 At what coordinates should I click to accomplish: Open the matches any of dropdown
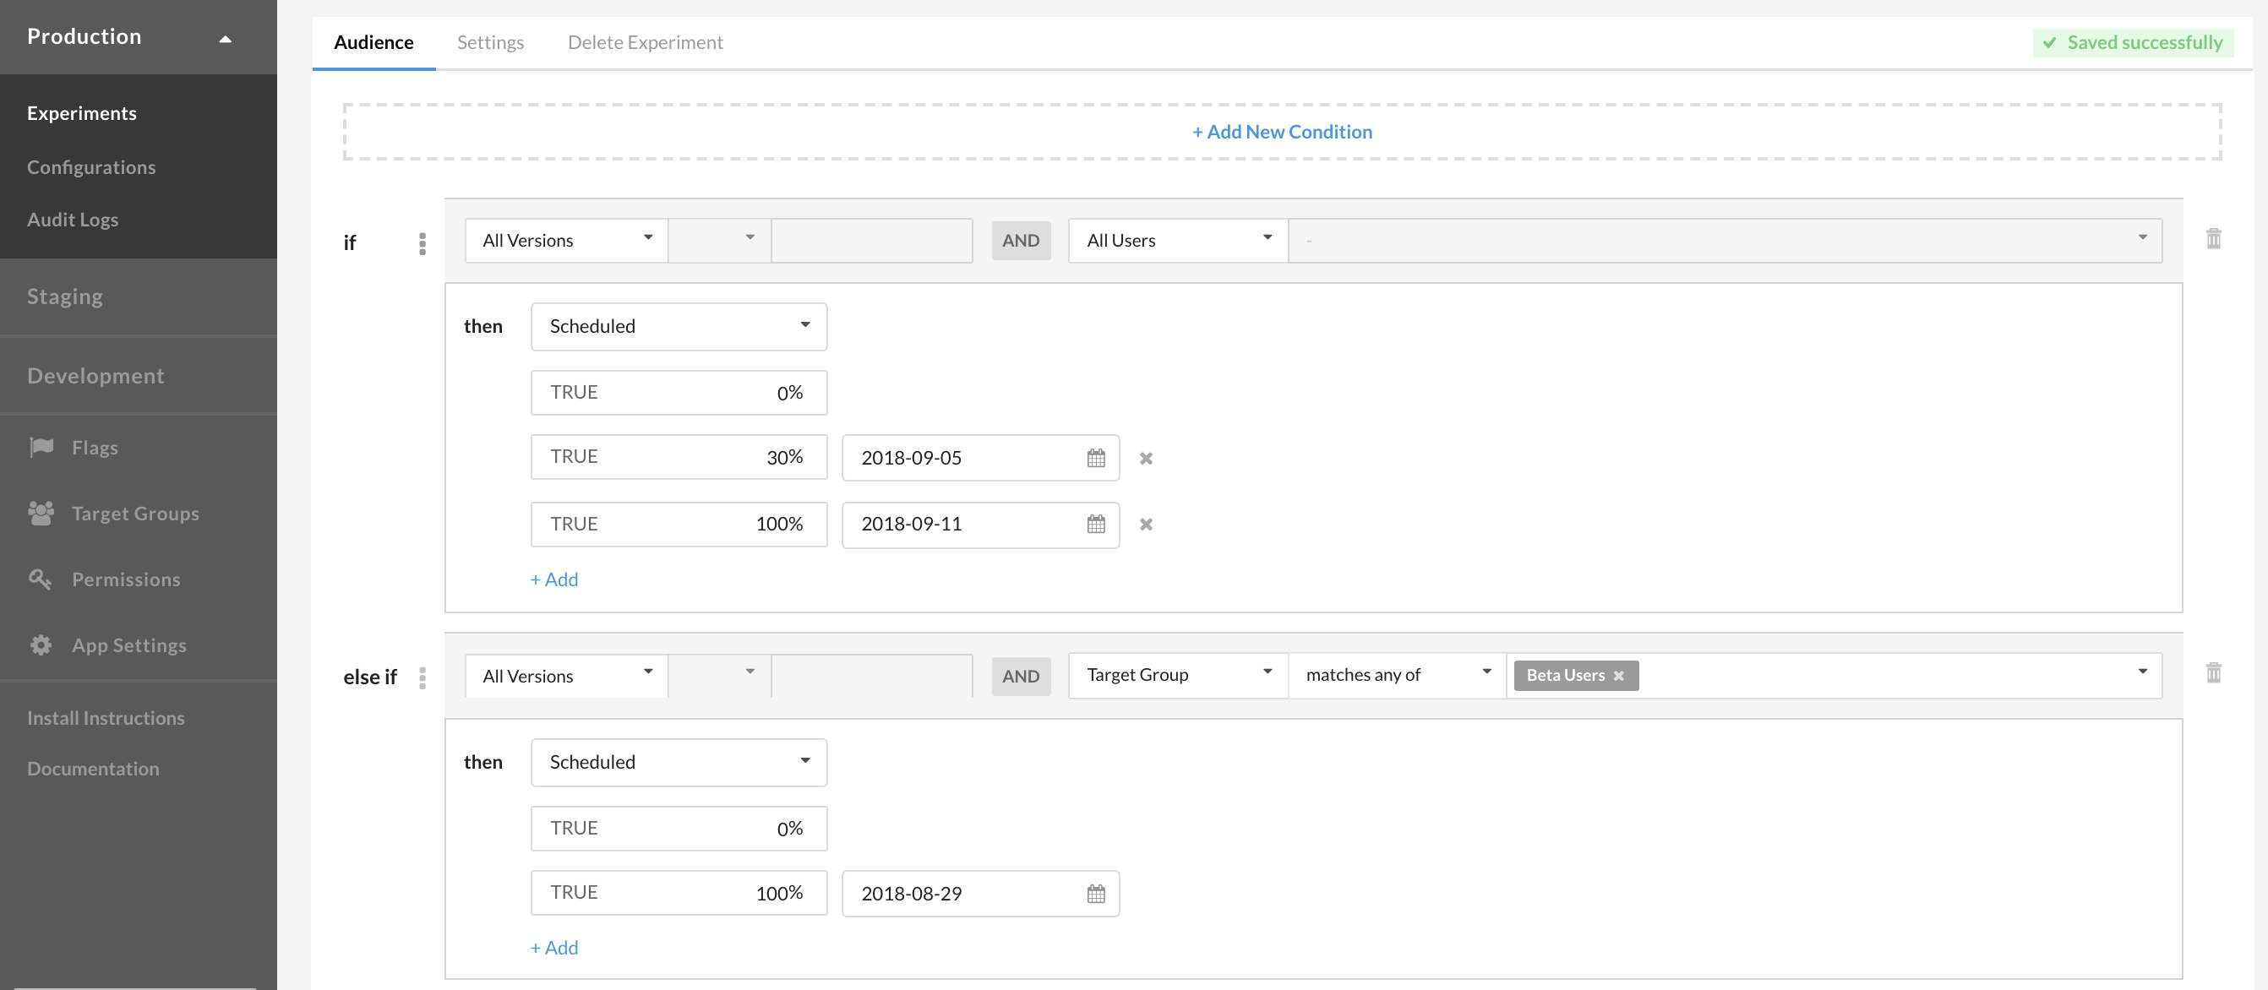(1395, 675)
